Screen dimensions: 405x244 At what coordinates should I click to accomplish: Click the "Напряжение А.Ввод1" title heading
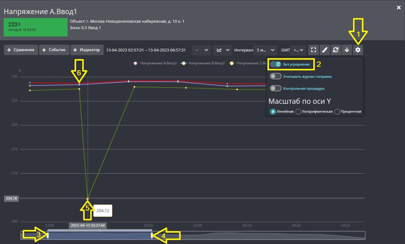[40, 12]
